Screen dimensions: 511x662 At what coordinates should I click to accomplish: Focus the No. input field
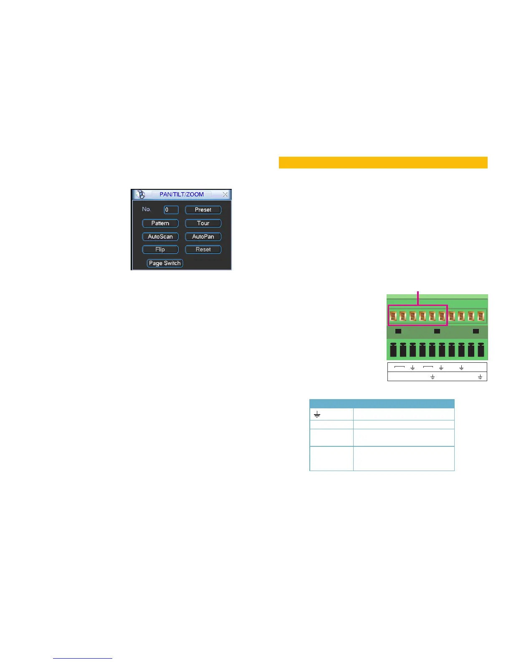tap(171, 210)
